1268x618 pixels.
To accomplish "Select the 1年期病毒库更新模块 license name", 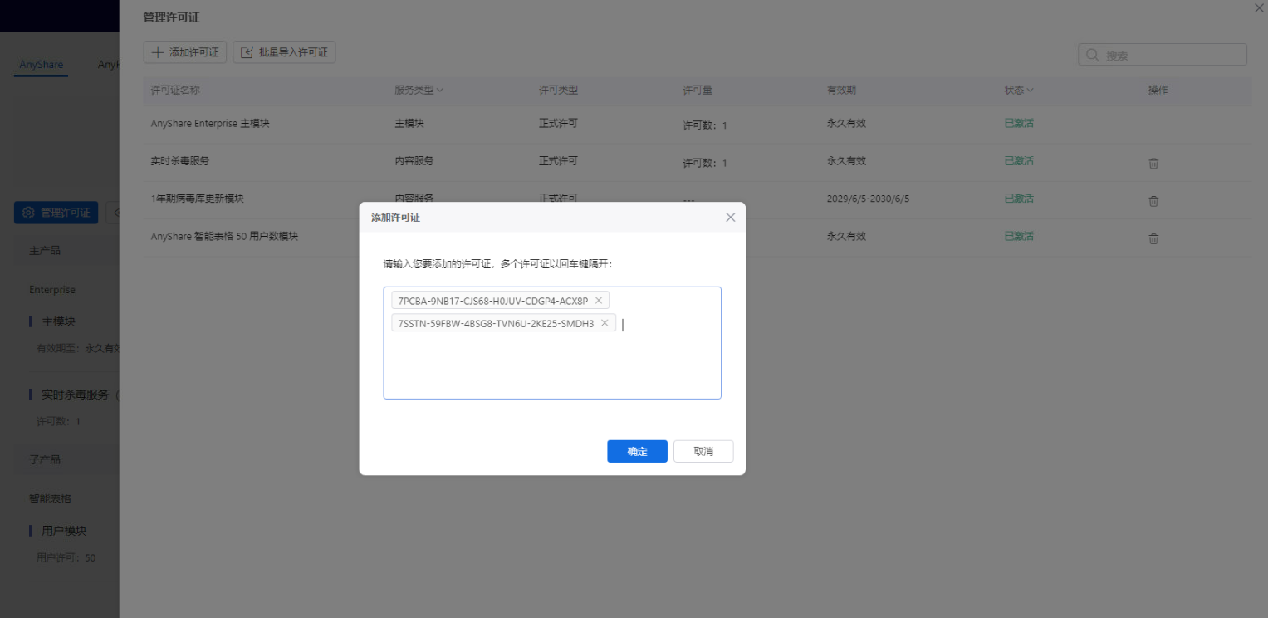I will [197, 199].
